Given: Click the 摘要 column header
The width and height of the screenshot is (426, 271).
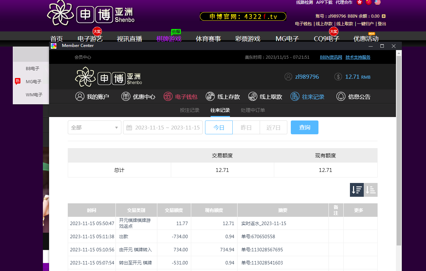Looking at the screenshot, I should (283, 210).
